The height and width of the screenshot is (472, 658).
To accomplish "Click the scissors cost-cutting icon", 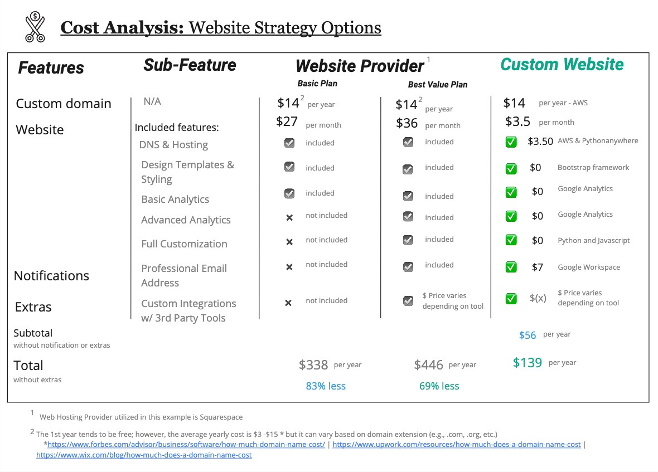I will tap(35, 27).
